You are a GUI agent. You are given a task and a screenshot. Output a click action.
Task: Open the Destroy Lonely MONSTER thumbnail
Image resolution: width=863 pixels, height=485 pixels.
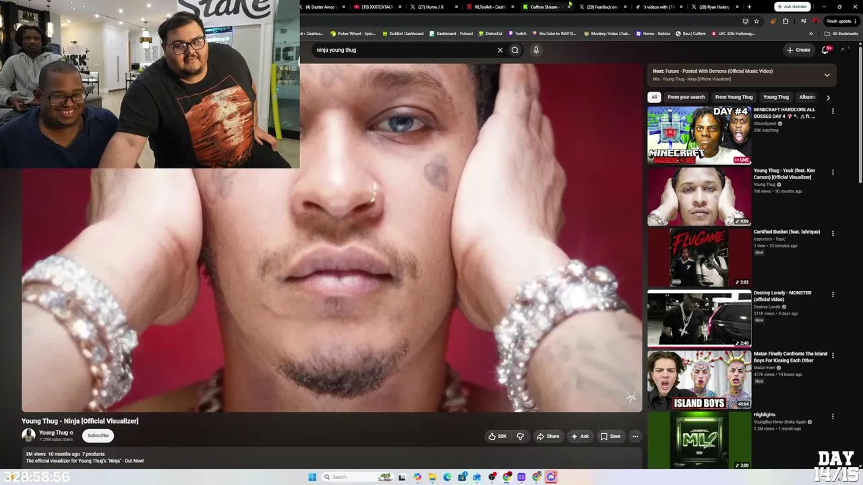pyautogui.click(x=699, y=319)
